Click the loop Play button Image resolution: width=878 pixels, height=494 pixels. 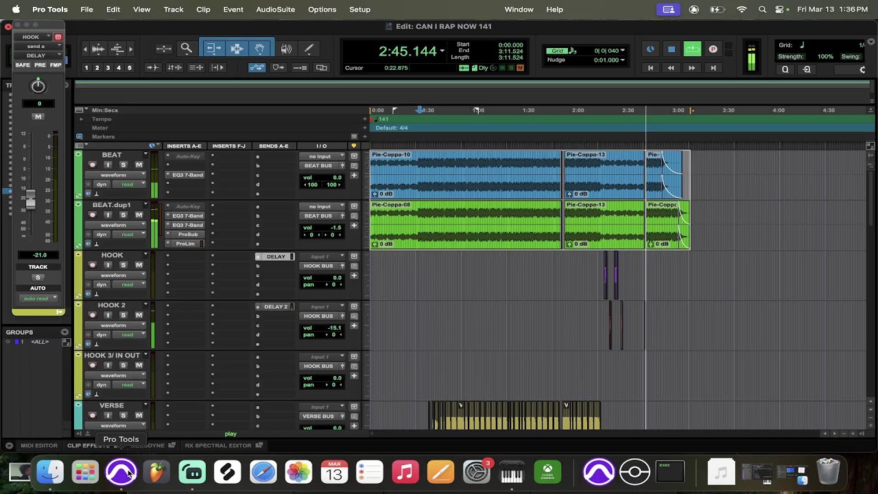tap(692, 49)
